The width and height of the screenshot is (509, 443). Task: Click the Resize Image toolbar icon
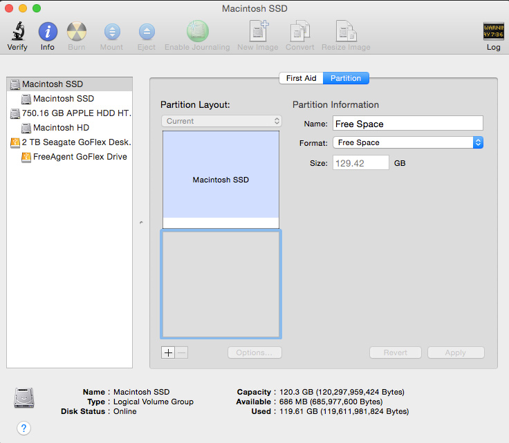pos(346,31)
